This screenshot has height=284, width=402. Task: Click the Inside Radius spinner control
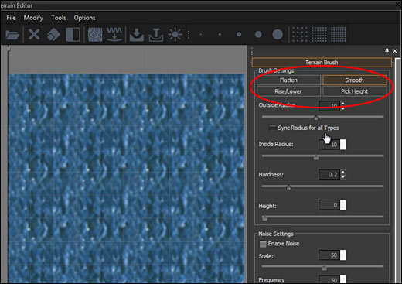tap(343, 145)
